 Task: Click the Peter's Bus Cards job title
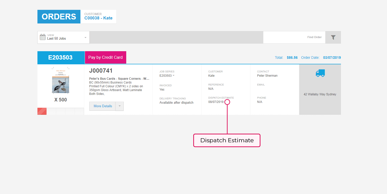point(119,79)
